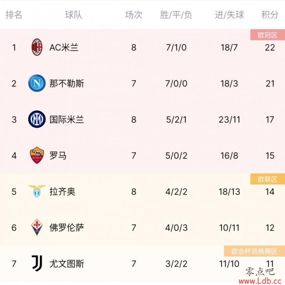Click the 进/失球 column header

click(x=229, y=15)
